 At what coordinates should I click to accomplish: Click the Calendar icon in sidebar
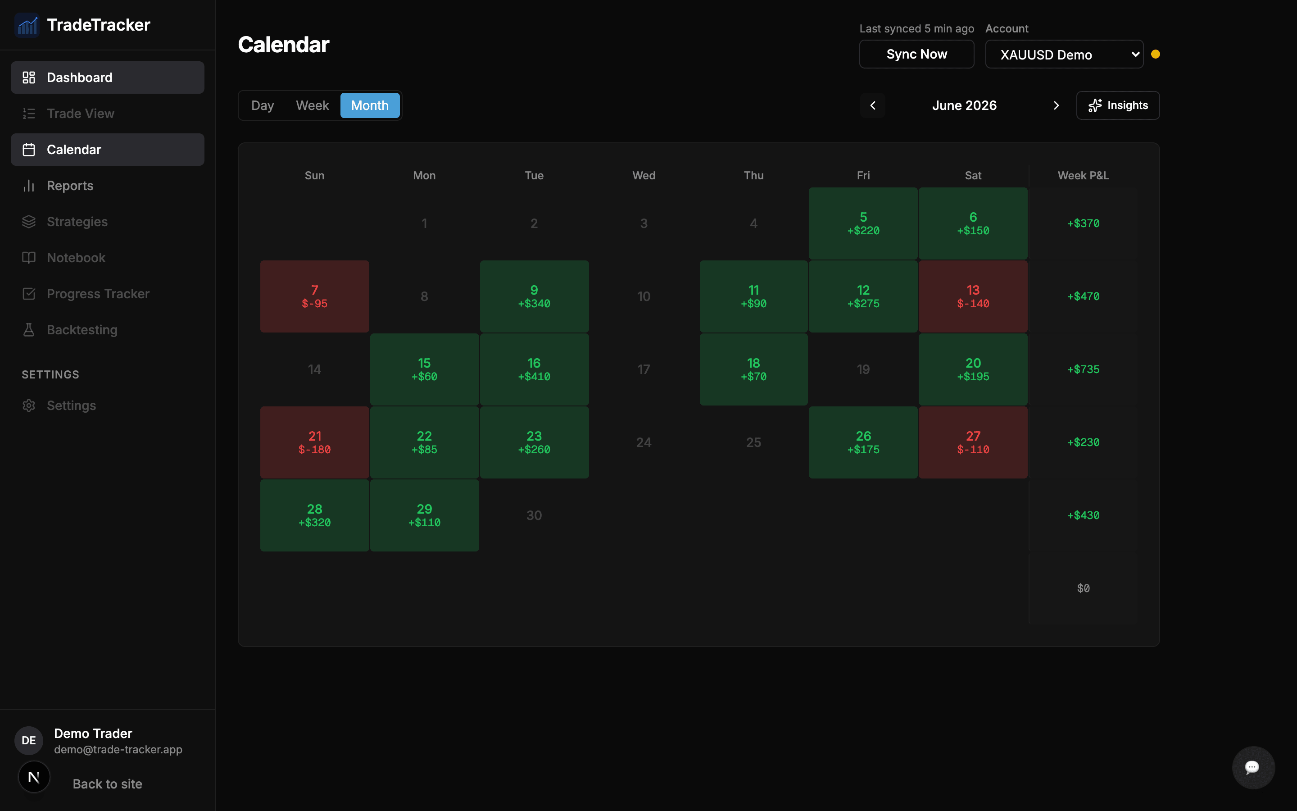[29, 150]
